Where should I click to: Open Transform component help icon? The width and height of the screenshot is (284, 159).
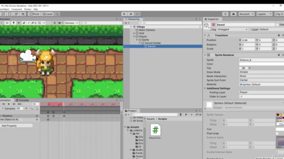[x=279, y=35]
